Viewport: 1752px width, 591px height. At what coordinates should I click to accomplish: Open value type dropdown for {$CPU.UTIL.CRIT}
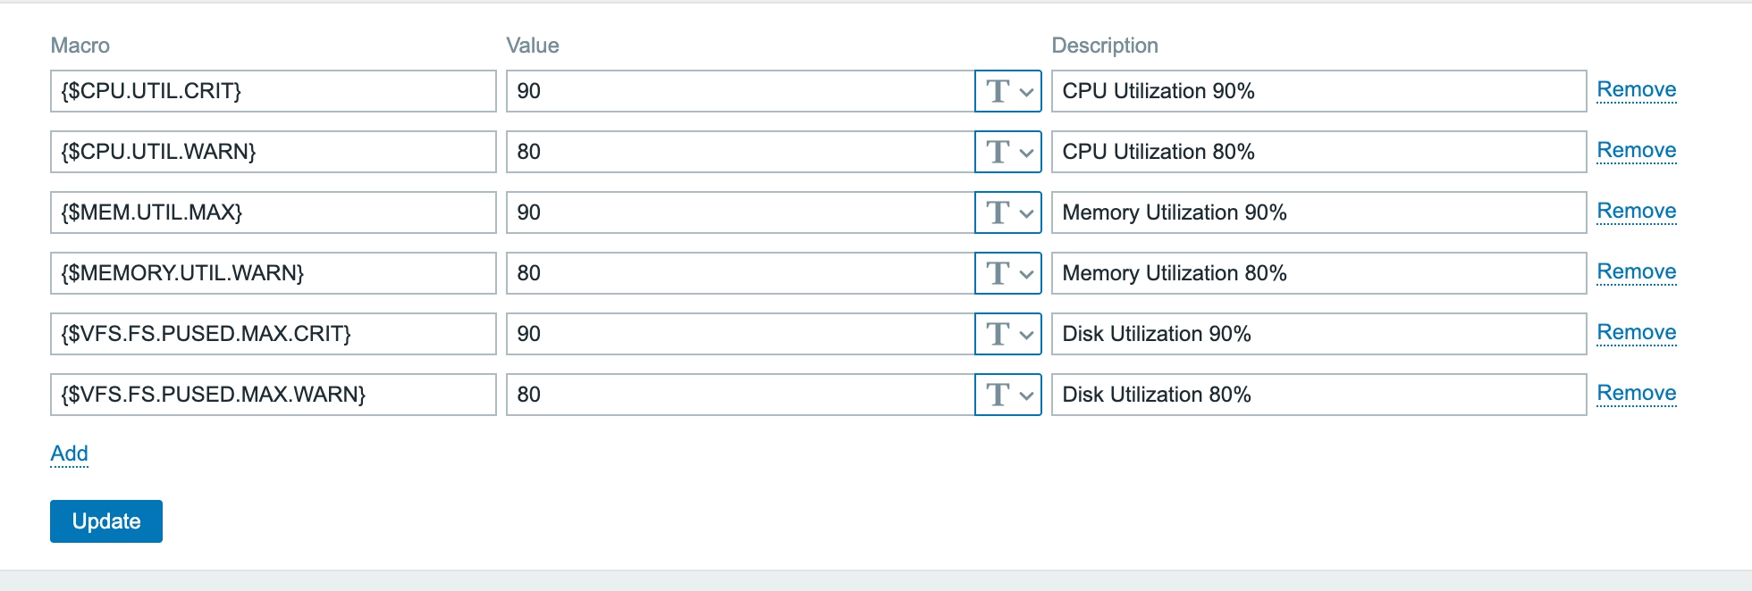pos(1008,91)
